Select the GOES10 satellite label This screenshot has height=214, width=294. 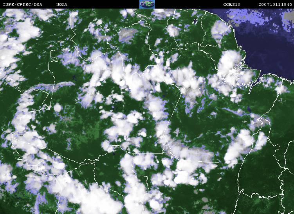[x=232, y=4]
